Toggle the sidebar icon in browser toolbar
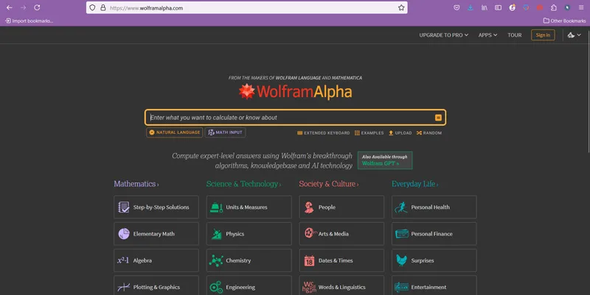This screenshot has height=295, width=590. [499, 7]
